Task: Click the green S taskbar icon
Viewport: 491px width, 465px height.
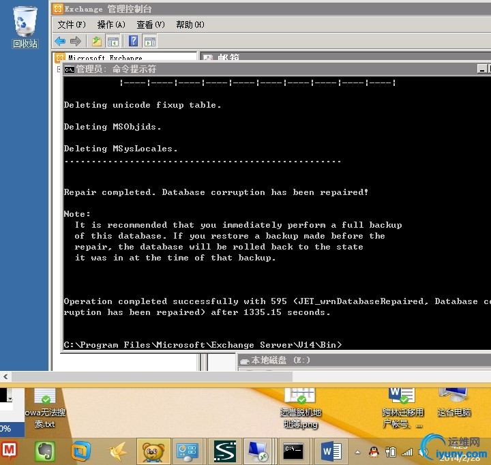Action: [225, 451]
